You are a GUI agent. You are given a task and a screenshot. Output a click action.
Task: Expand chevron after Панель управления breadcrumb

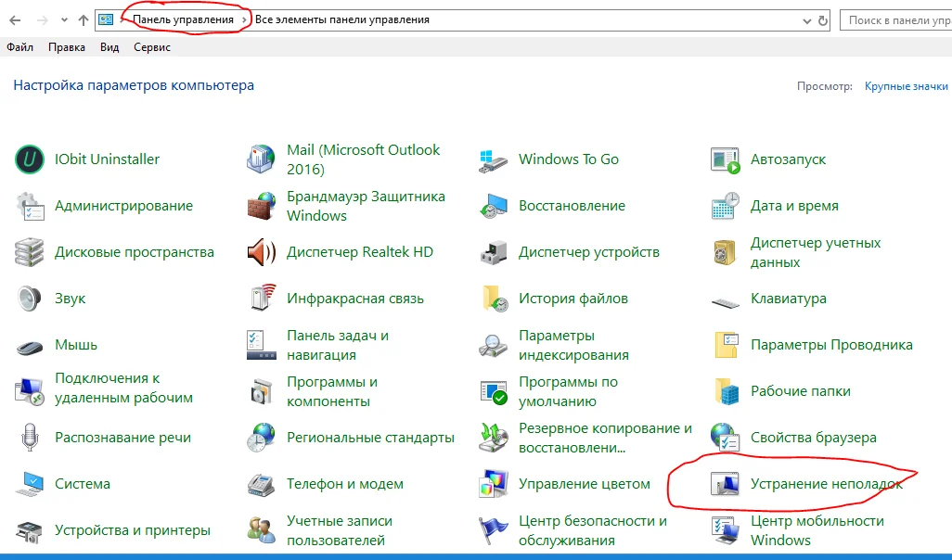(244, 20)
